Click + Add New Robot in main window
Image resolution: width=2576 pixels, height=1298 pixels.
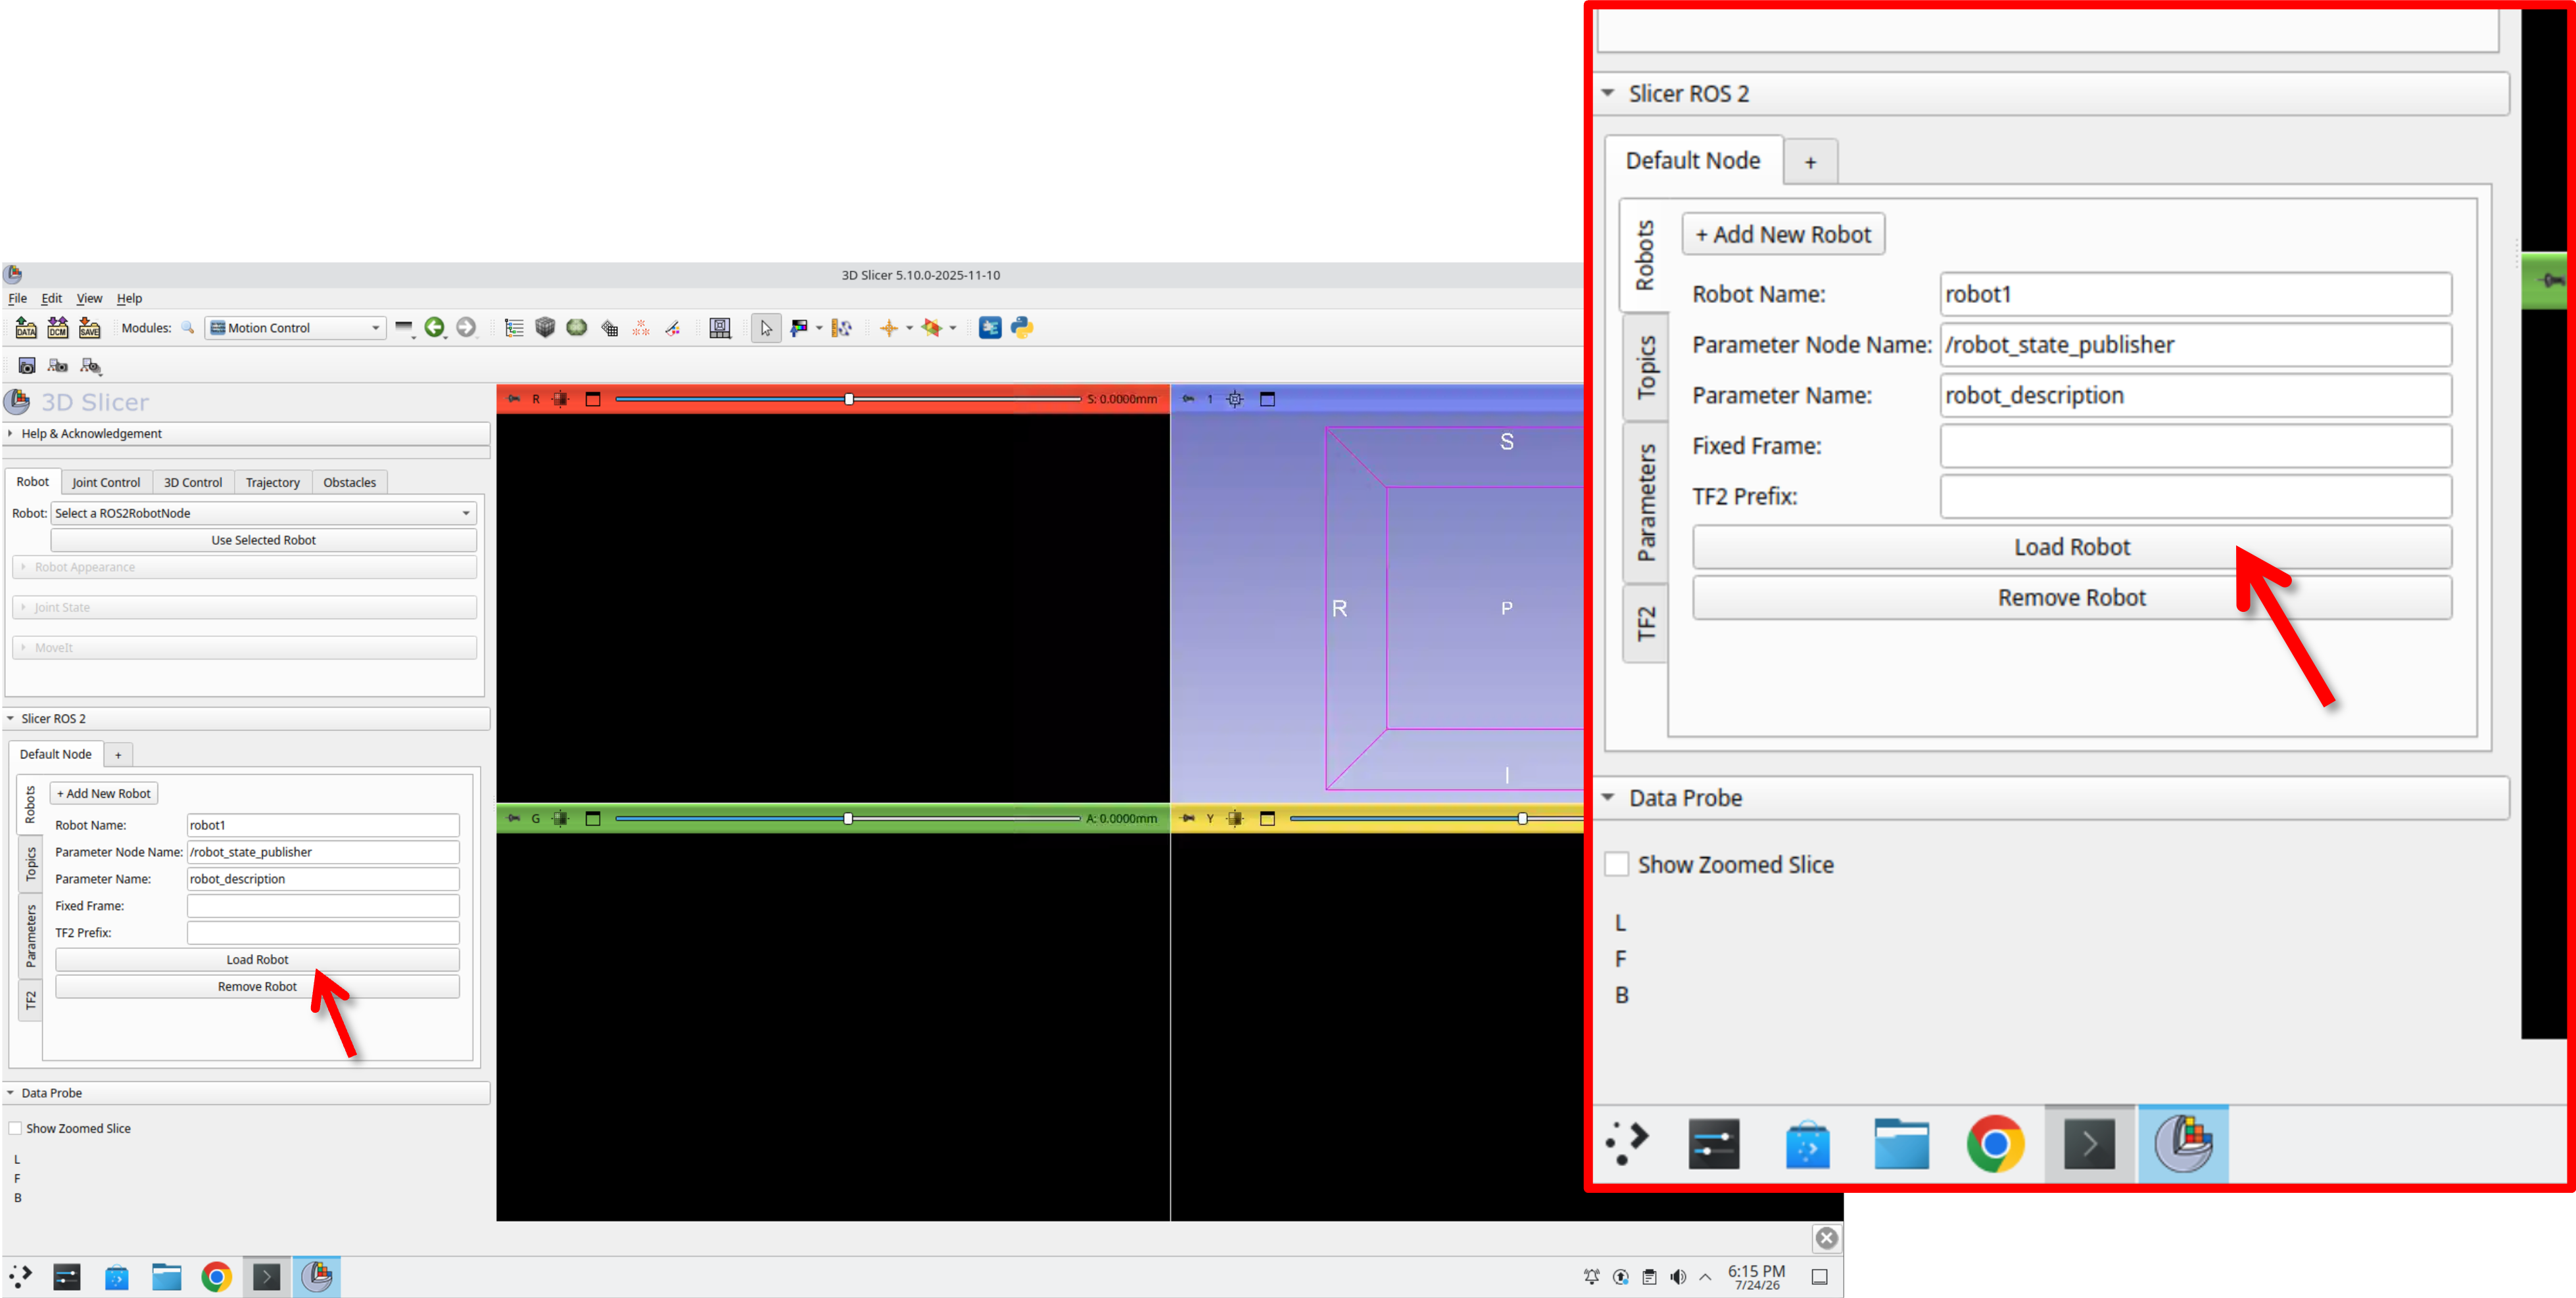pos(104,793)
